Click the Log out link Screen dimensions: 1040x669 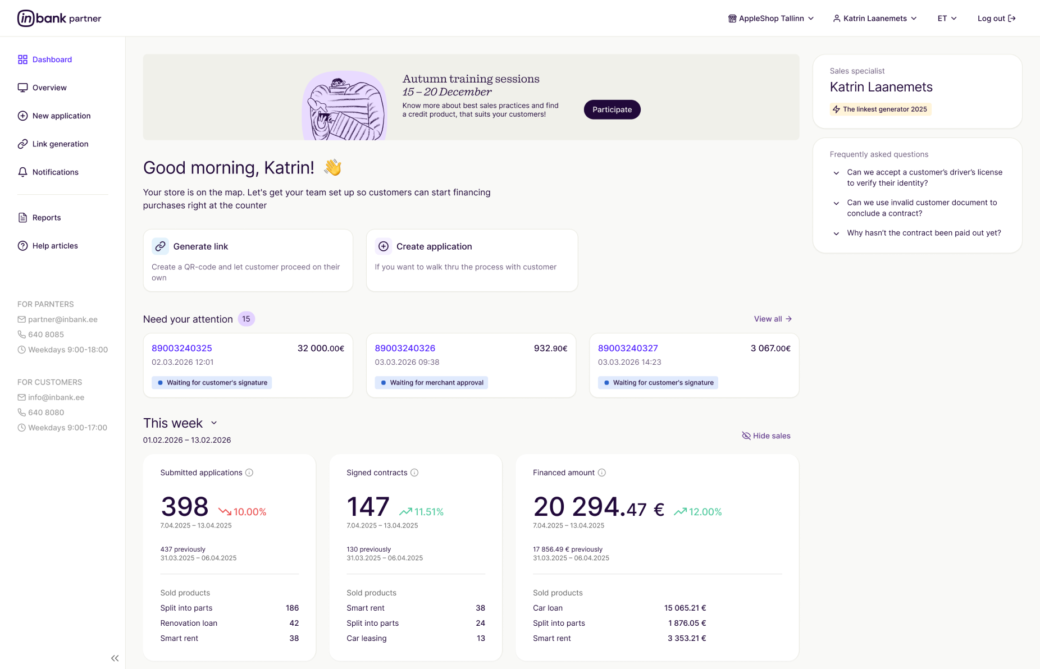pyautogui.click(x=996, y=19)
